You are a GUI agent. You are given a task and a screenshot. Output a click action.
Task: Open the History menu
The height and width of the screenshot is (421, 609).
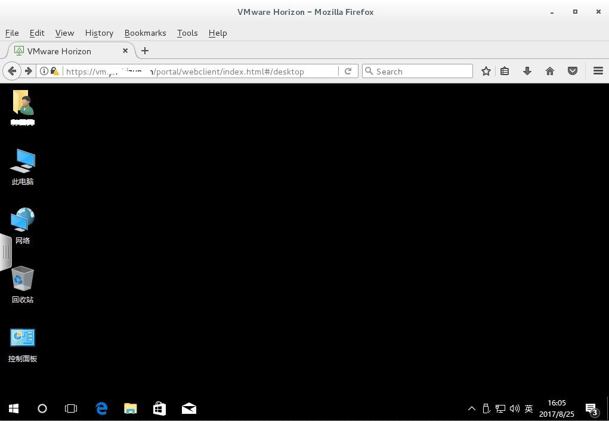pyautogui.click(x=99, y=33)
